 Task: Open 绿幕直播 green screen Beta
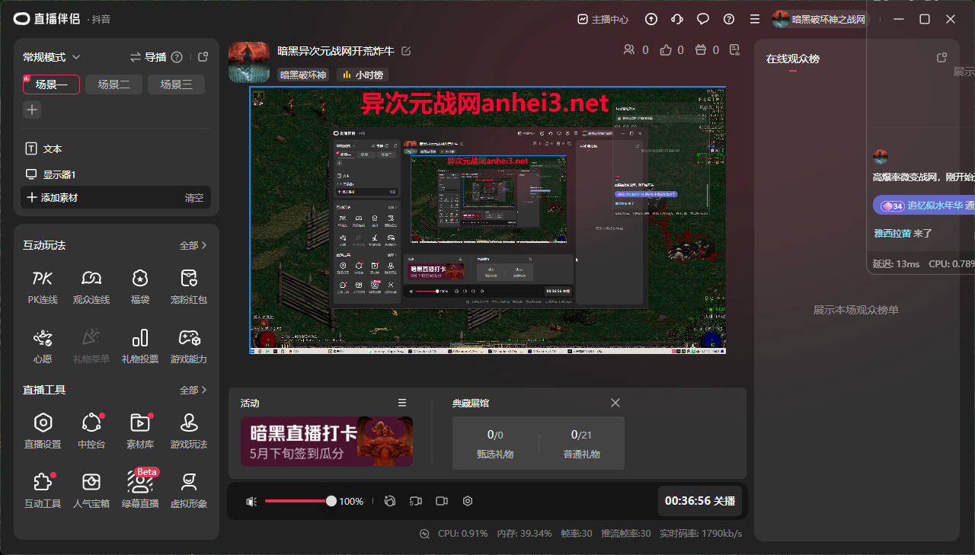point(140,490)
